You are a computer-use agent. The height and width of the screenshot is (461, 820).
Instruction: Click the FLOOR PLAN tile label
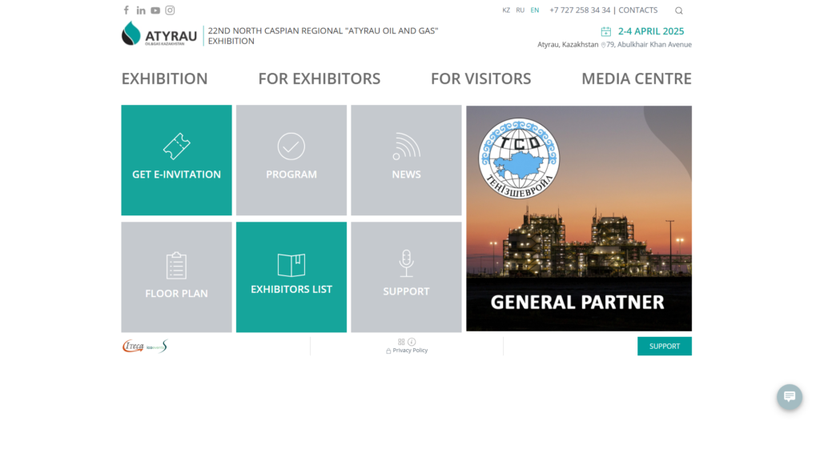tap(176, 294)
